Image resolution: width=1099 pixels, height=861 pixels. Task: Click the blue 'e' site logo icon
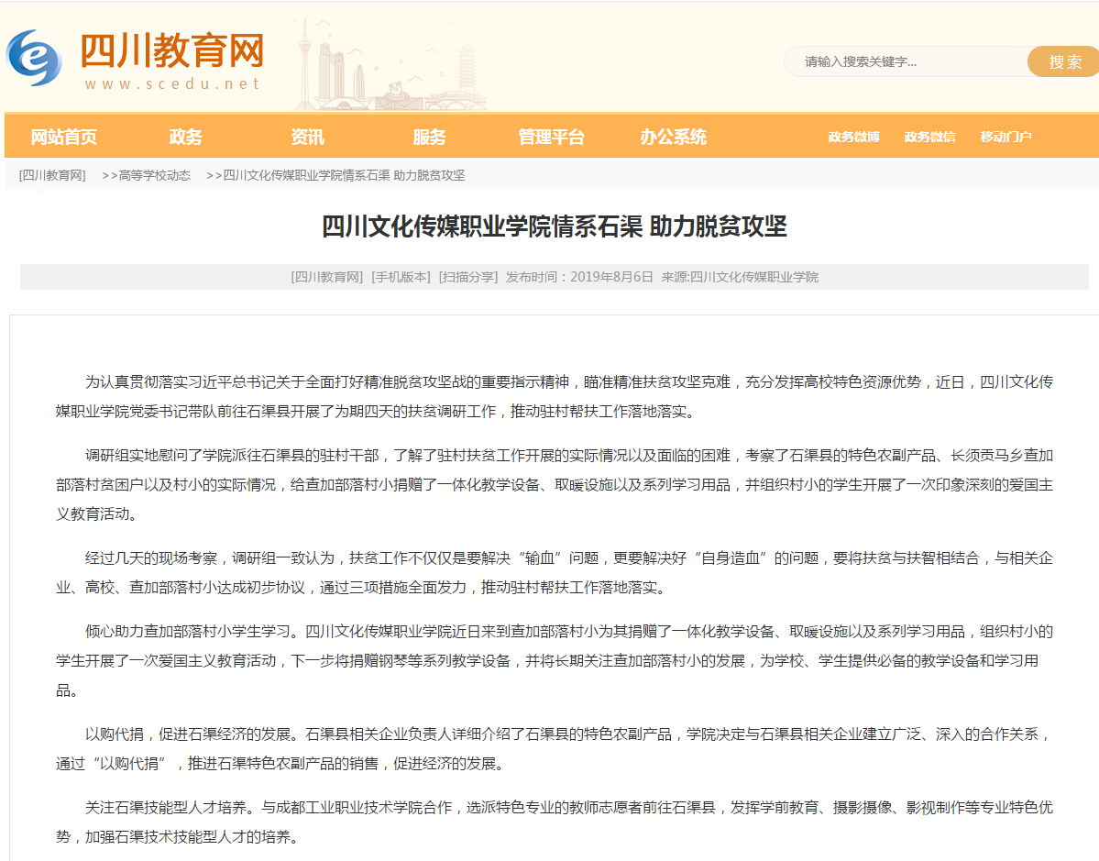[34, 58]
